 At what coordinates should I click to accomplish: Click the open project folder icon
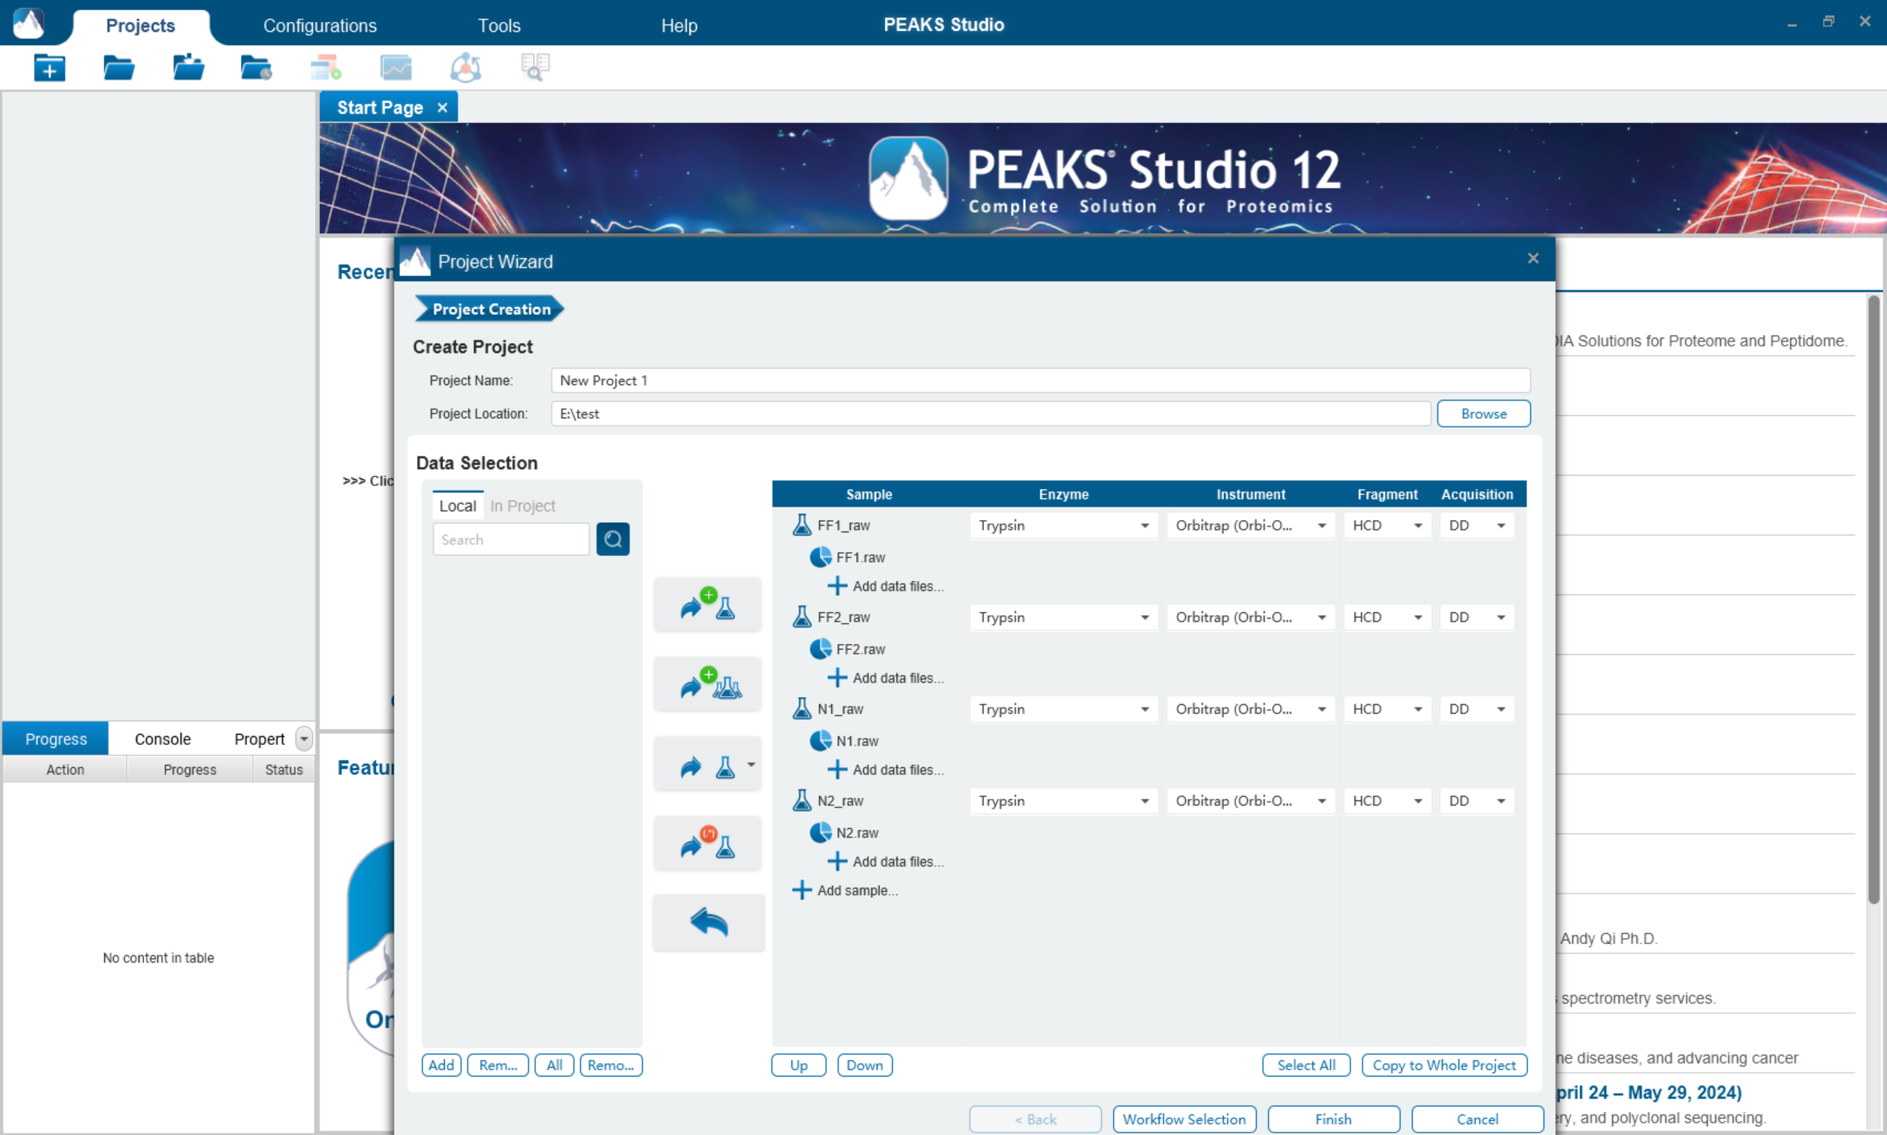[119, 68]
